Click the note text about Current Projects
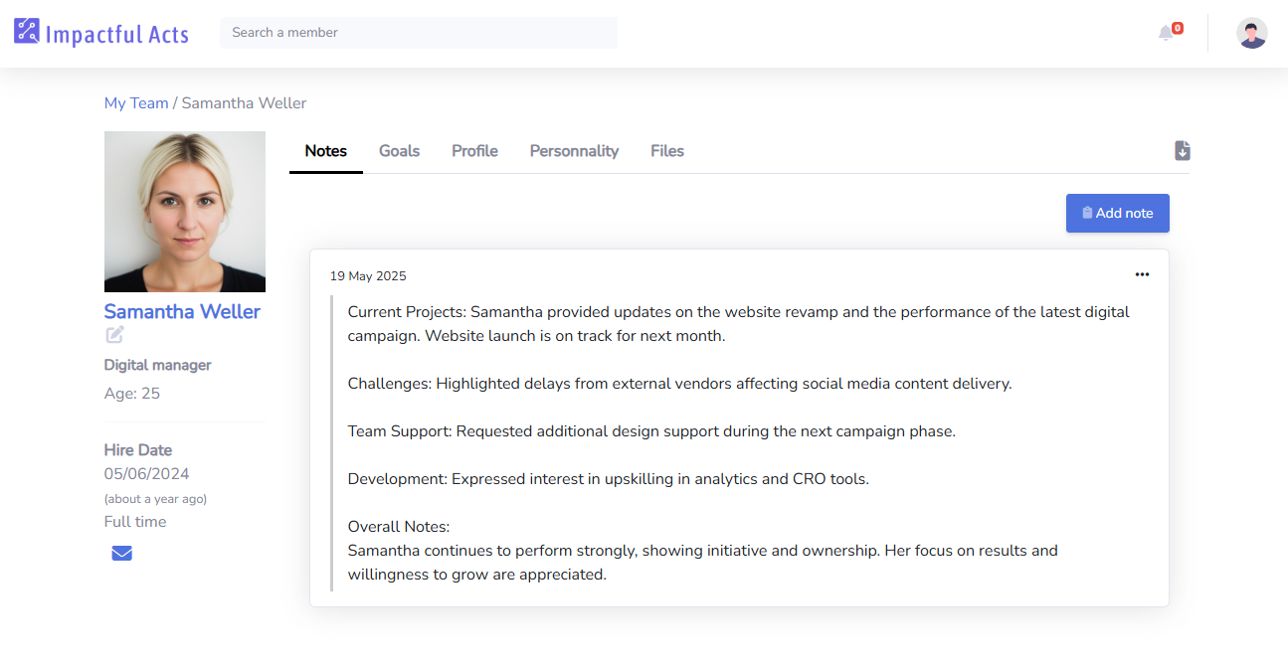The image size is (1288, 669). tap(738, 324)
